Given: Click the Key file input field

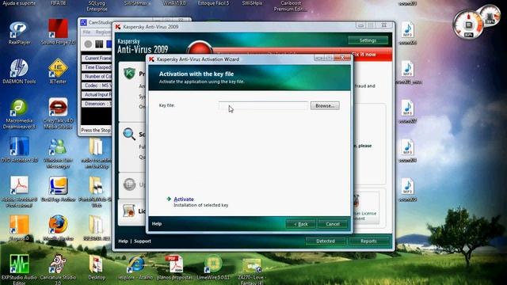Looking at the screenshot, I should 263,105.
